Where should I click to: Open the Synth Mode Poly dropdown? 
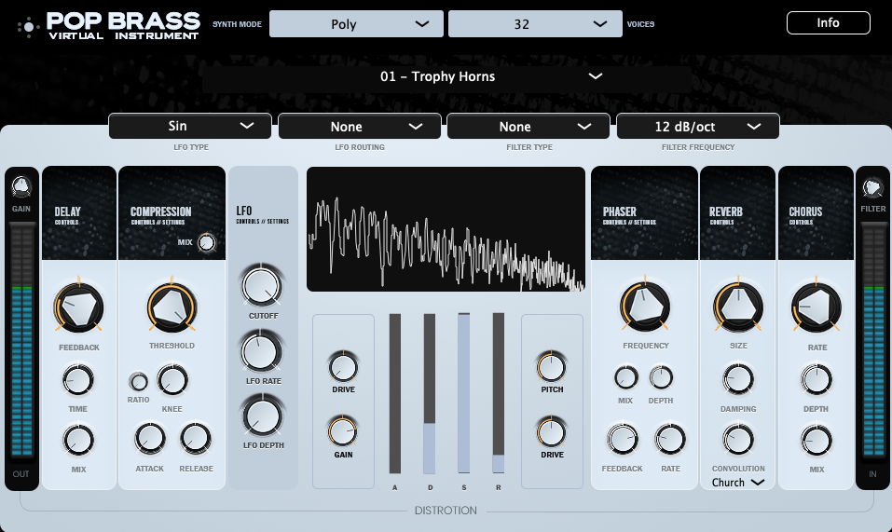tap(356, 24)
